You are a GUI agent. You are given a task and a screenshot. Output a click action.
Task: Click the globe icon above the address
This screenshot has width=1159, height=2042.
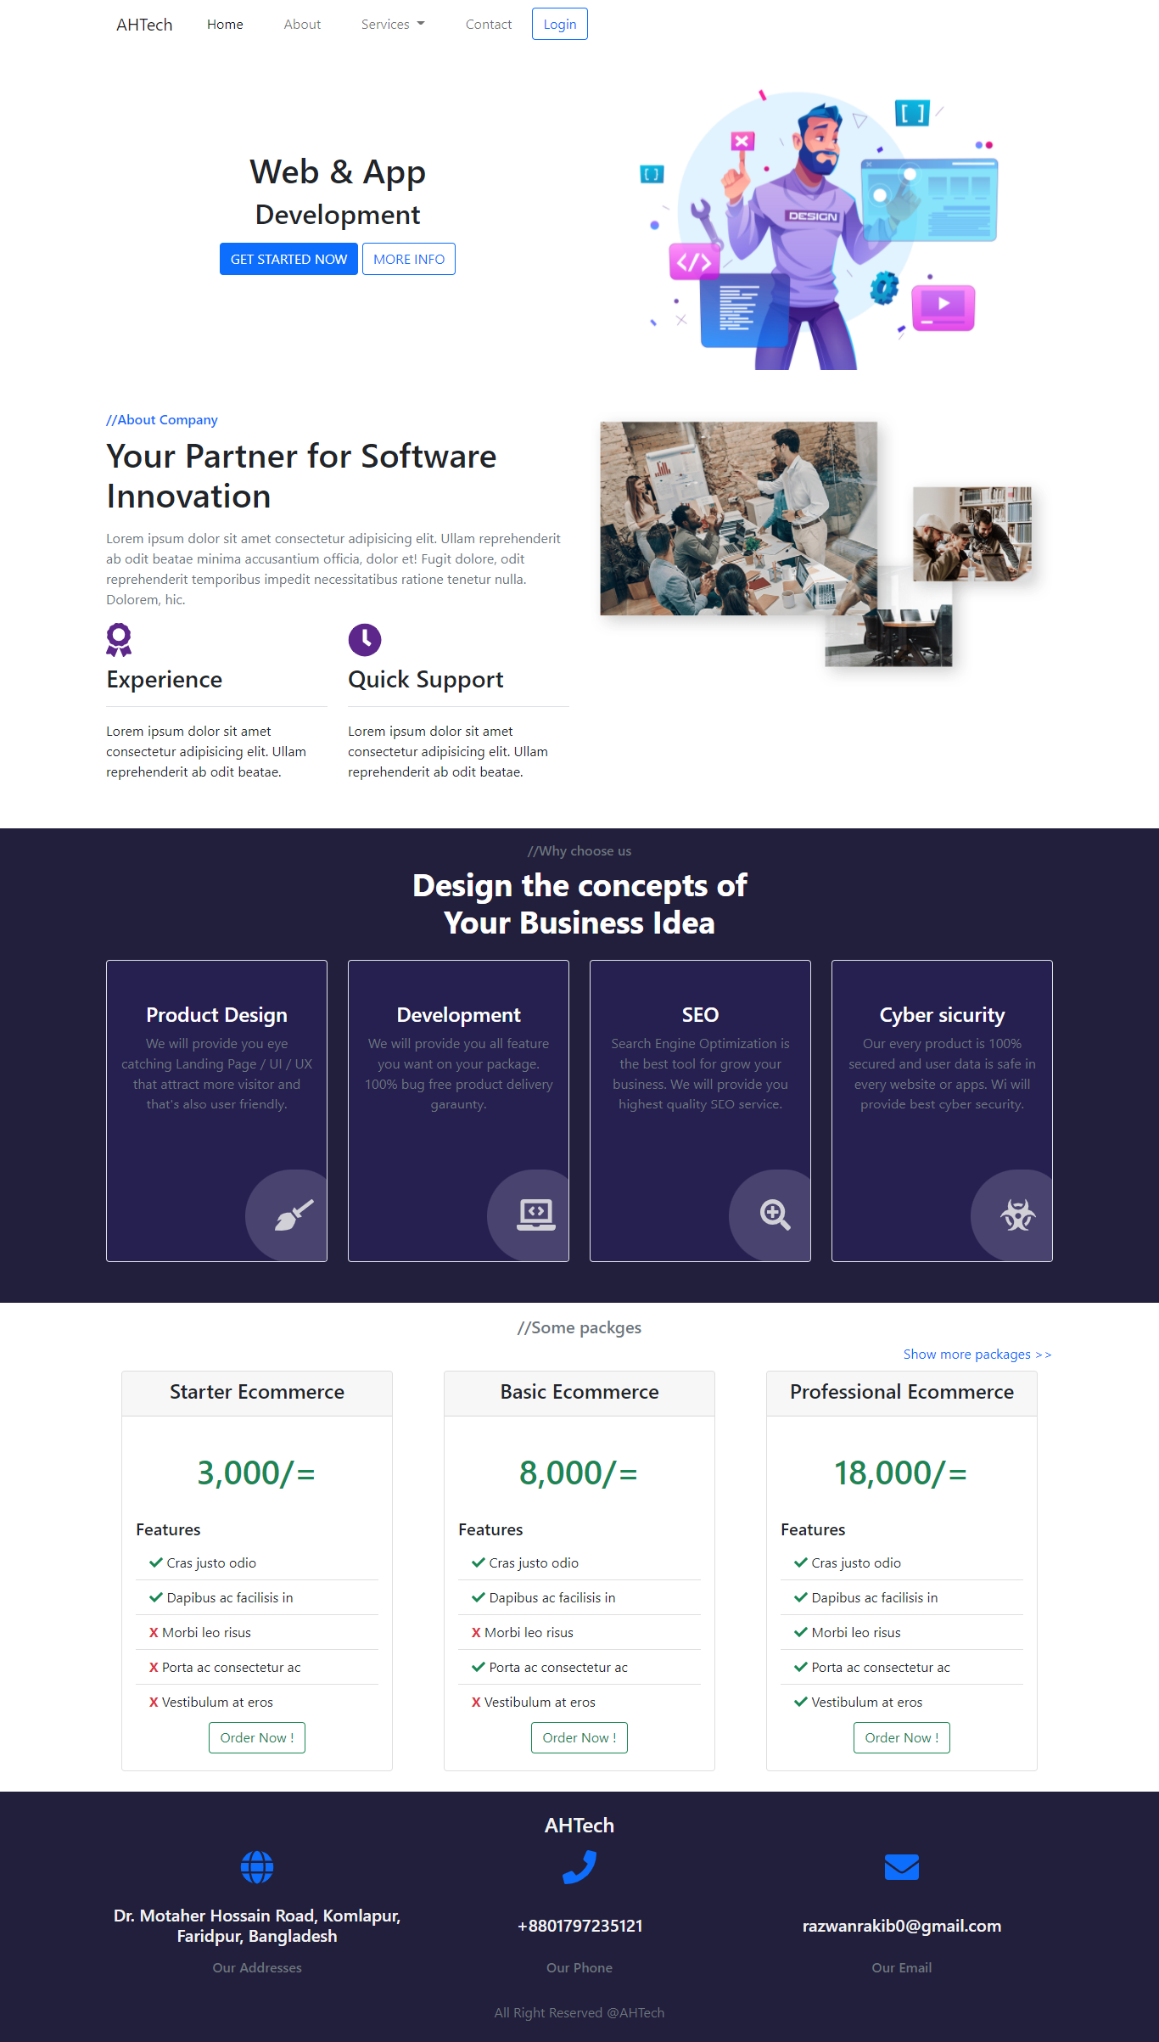click(257, 1867)
